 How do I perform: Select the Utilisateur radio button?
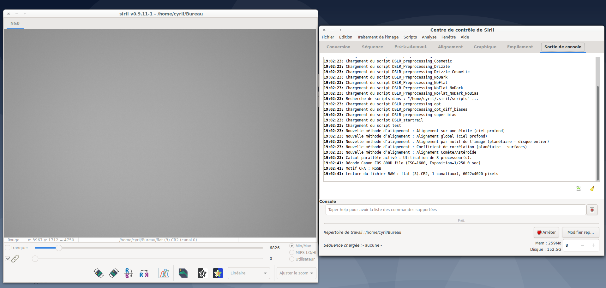(x=292, y=259)
